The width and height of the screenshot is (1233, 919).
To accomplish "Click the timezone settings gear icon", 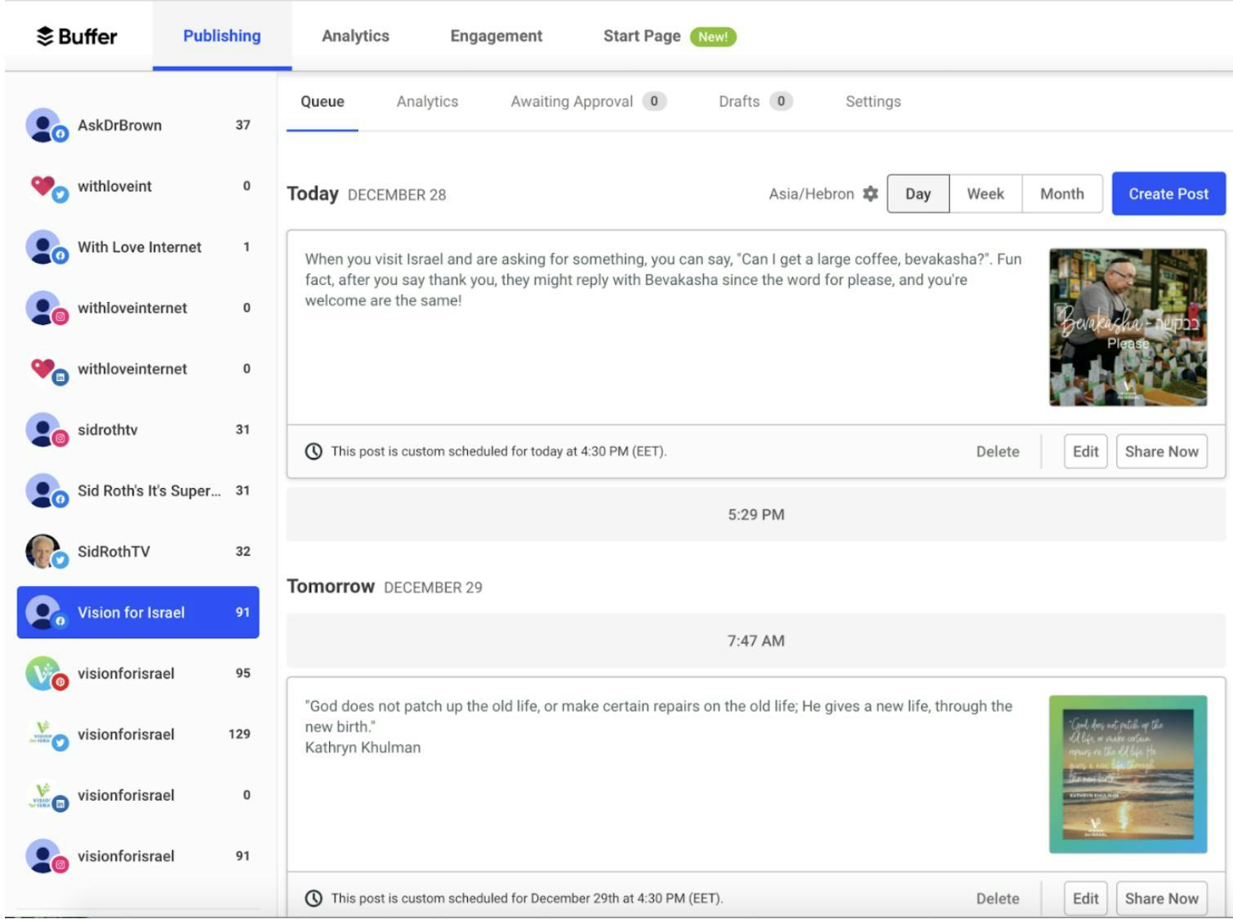I will 870,194.
